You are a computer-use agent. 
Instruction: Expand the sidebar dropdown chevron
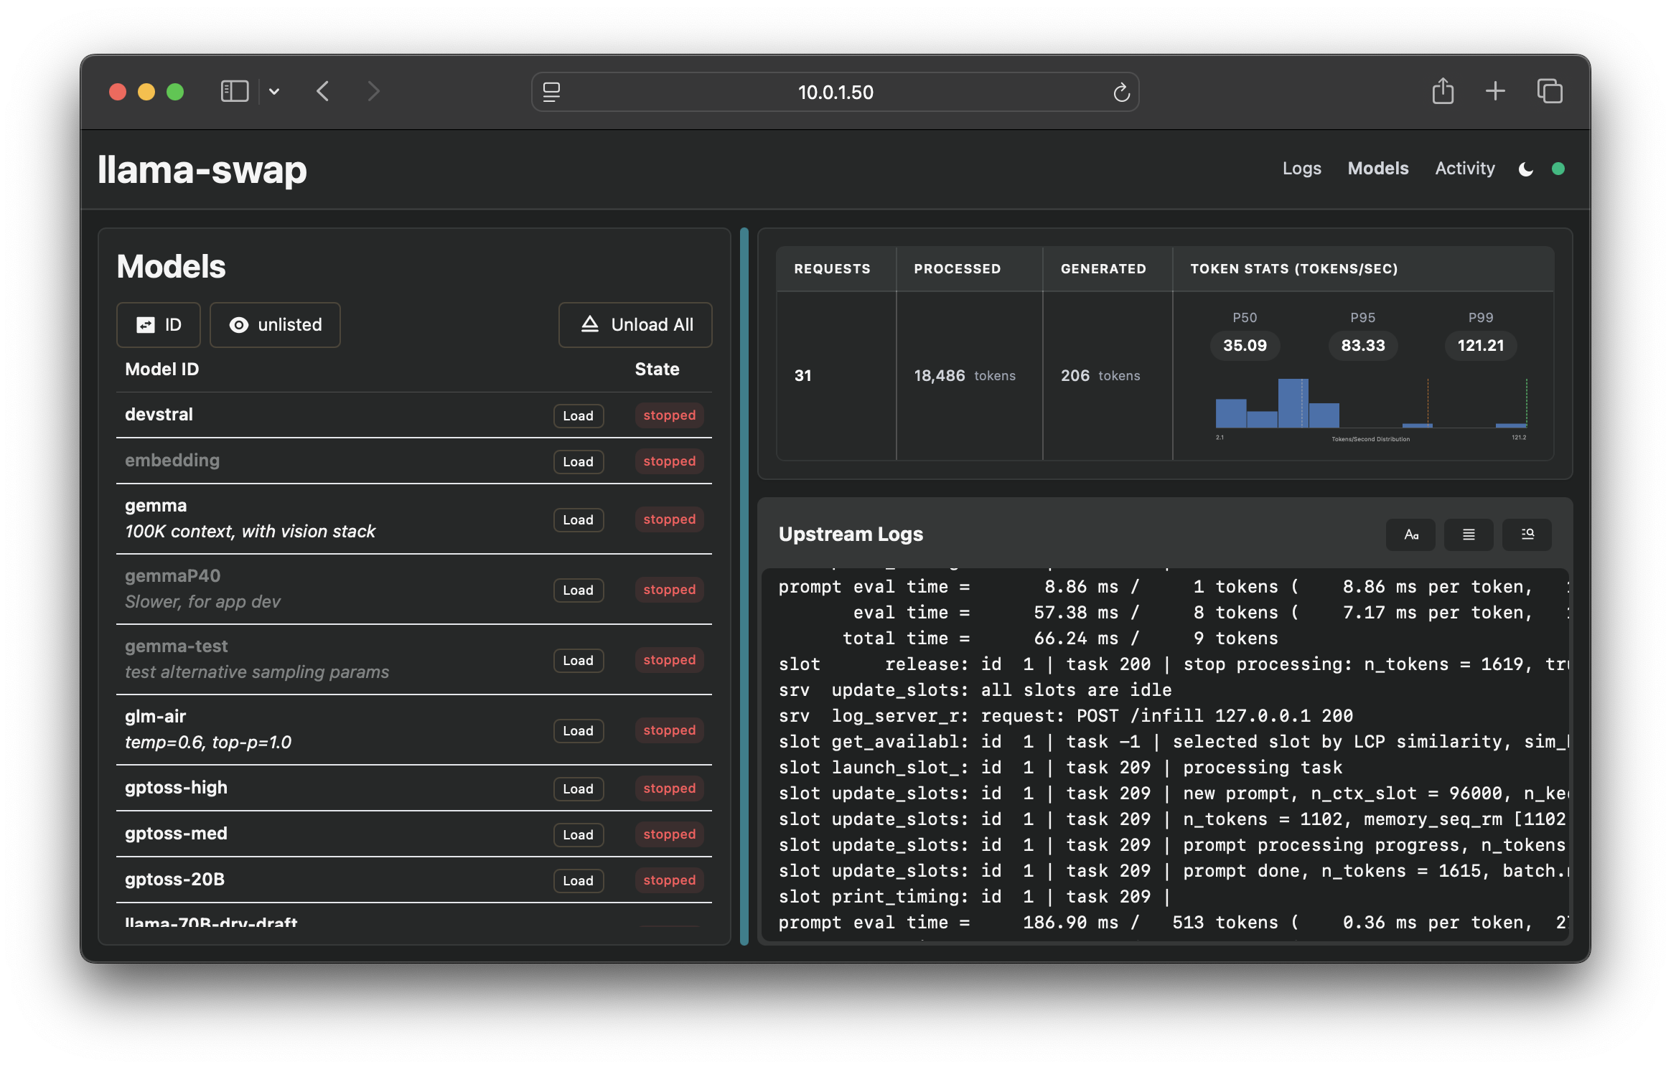(x=274, y=92)
